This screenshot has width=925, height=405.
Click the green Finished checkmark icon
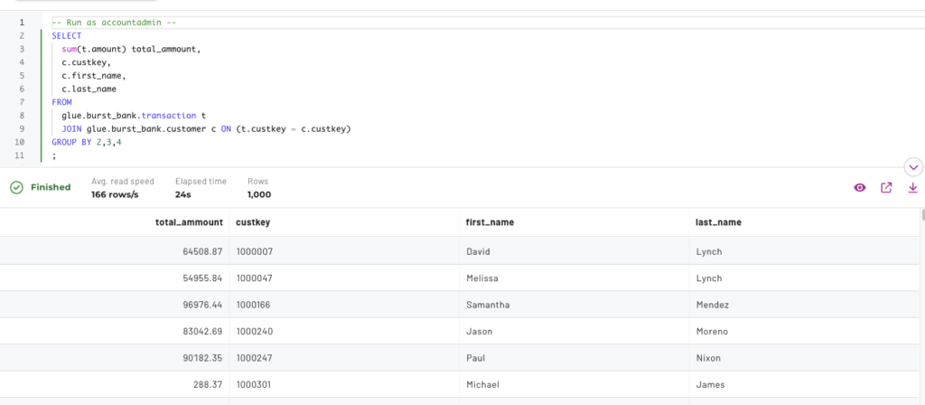(16, 188)
